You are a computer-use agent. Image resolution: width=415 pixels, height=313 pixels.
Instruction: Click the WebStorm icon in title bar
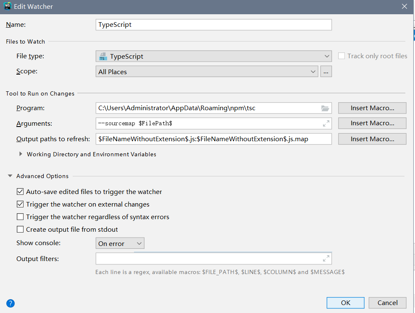[7, 6]
